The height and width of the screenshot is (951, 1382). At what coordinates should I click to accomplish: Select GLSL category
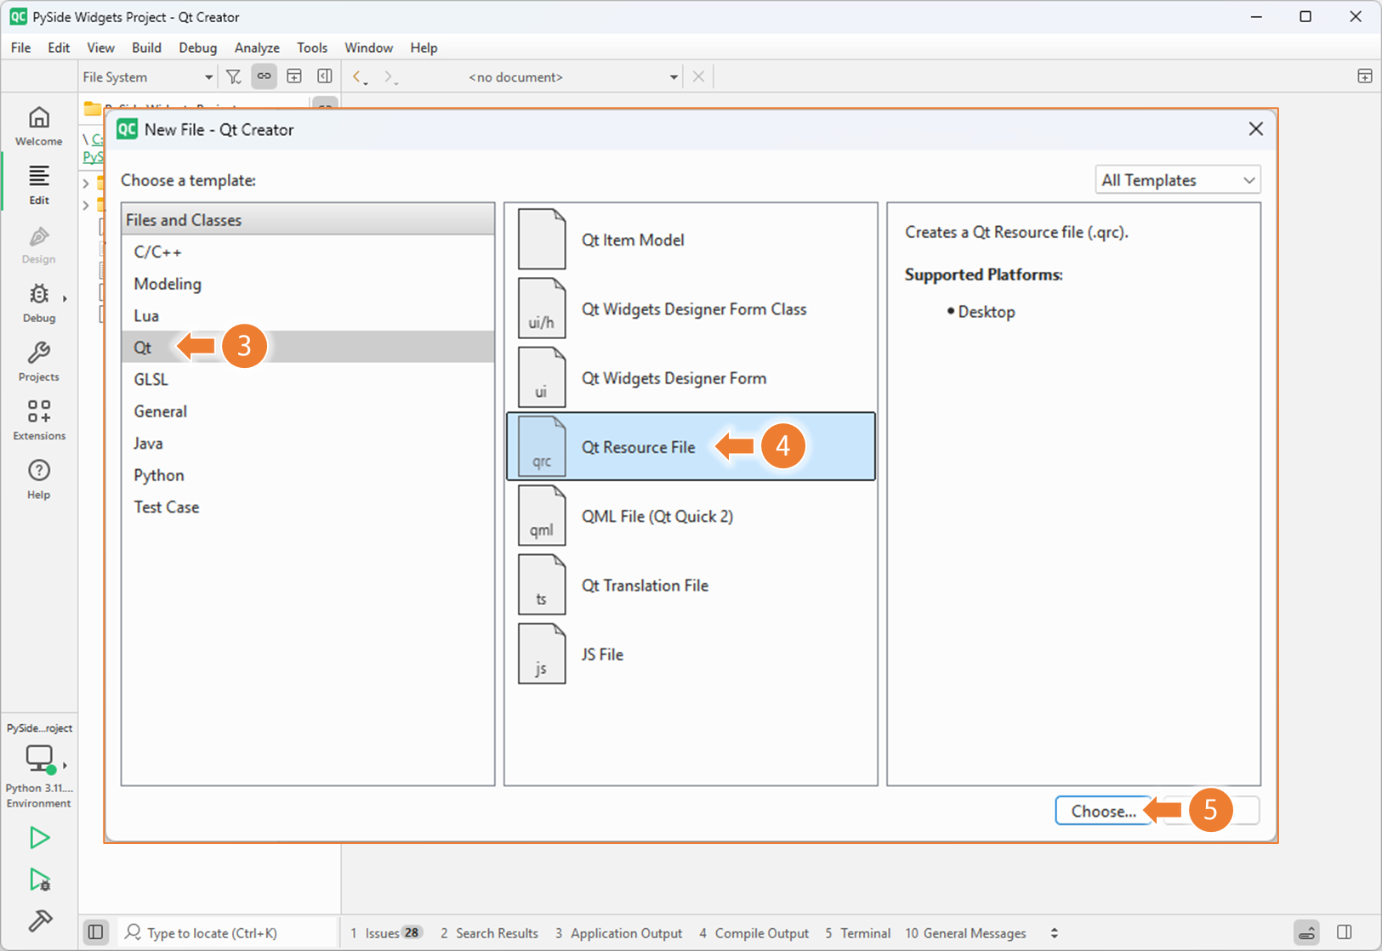[308, 379]
